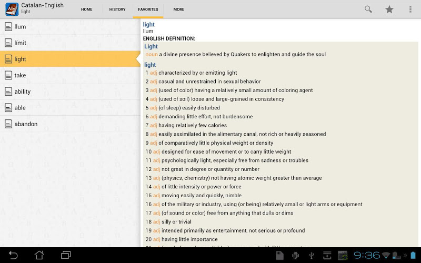Open the system clock in status bar
This screenshot has width=421, height=263.
click(366, 255)
